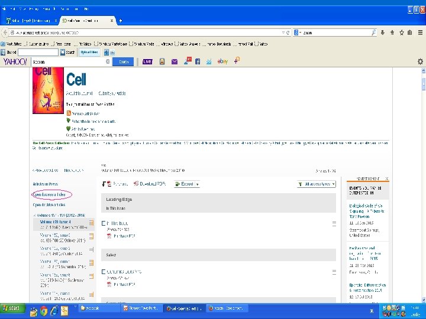Screen dimensions: 426x319
Task: Click the RSS new article feed icon
Action: pos(69,113)
